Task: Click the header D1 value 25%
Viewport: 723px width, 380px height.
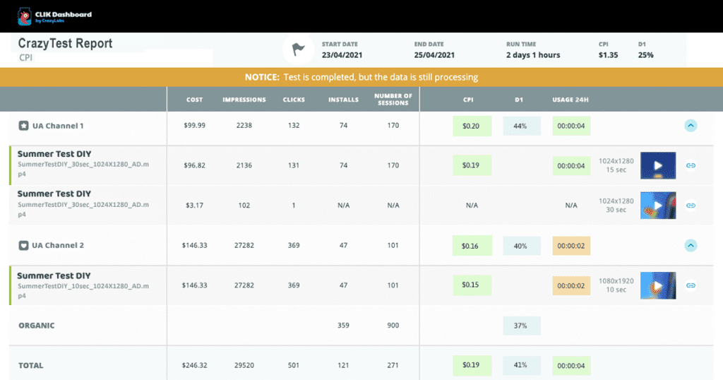Action: pos(645,55)
